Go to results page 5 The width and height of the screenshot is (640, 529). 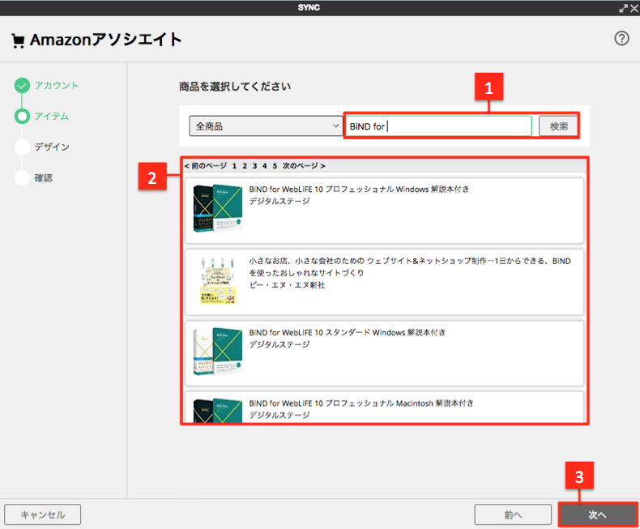[x=275, y=166]
